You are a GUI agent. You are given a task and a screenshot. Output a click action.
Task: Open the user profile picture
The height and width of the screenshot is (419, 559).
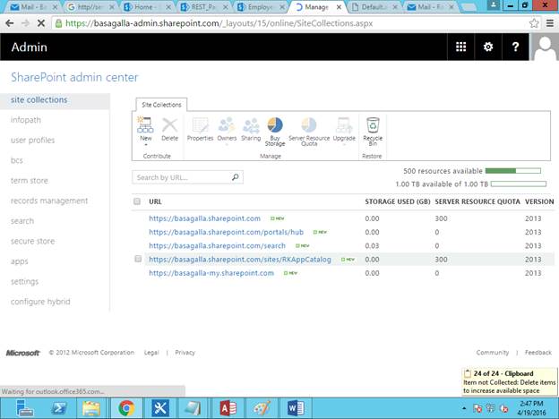point(545,47)
